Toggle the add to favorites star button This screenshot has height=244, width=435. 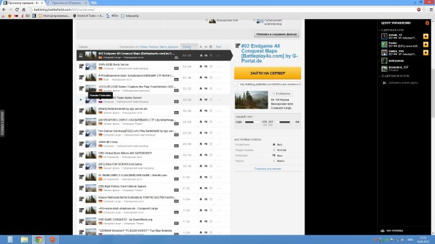tap(281, 94)
